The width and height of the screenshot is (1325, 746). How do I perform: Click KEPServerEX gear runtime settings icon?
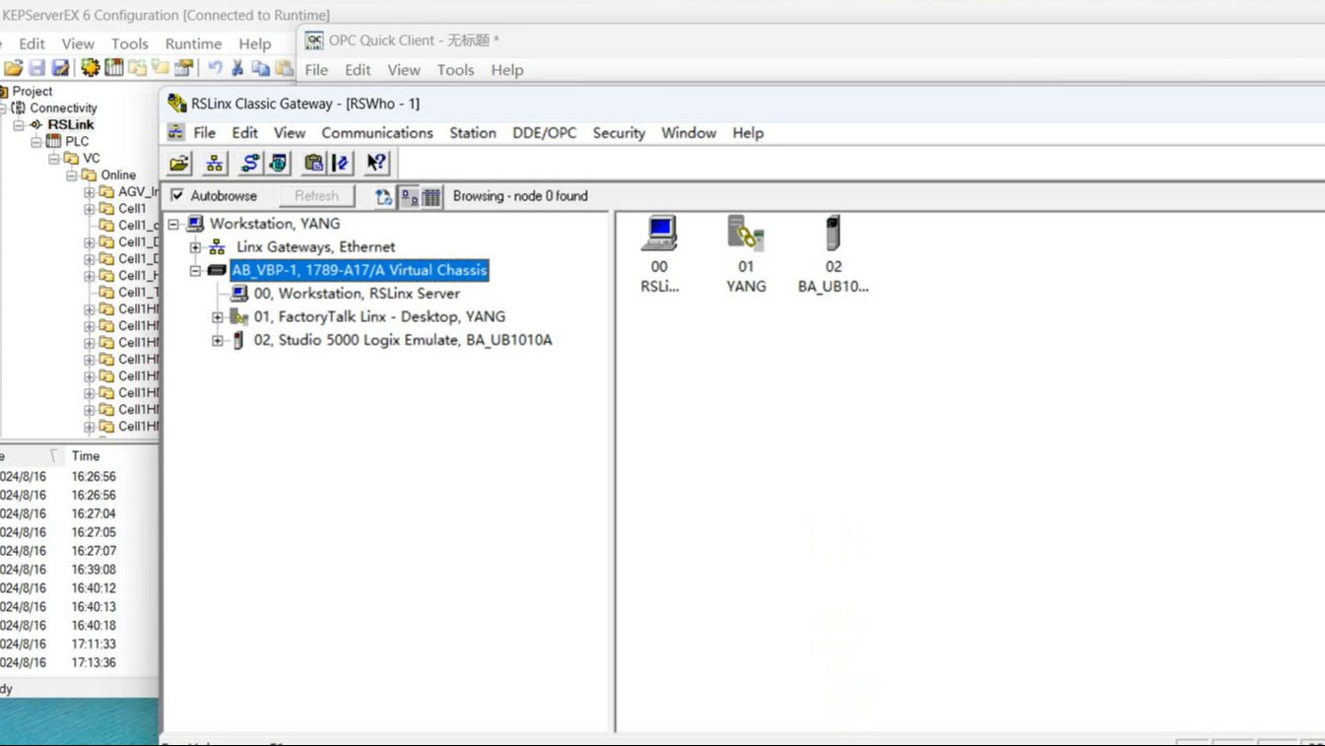click(x=90, y=68)
